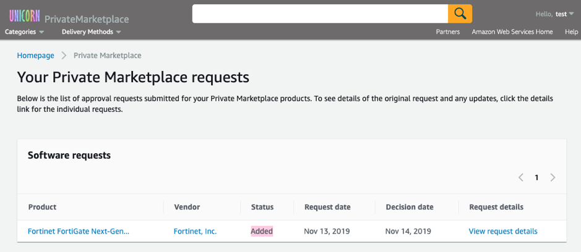Open the Delivery Methods dropdown
This screenshot has height=252, width=581.
click(x=92, y=32)
